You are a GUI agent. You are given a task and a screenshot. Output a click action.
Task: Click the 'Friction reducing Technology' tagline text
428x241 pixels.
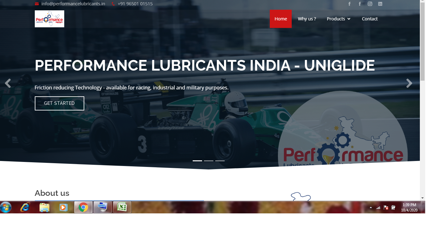tap(132, 88)
